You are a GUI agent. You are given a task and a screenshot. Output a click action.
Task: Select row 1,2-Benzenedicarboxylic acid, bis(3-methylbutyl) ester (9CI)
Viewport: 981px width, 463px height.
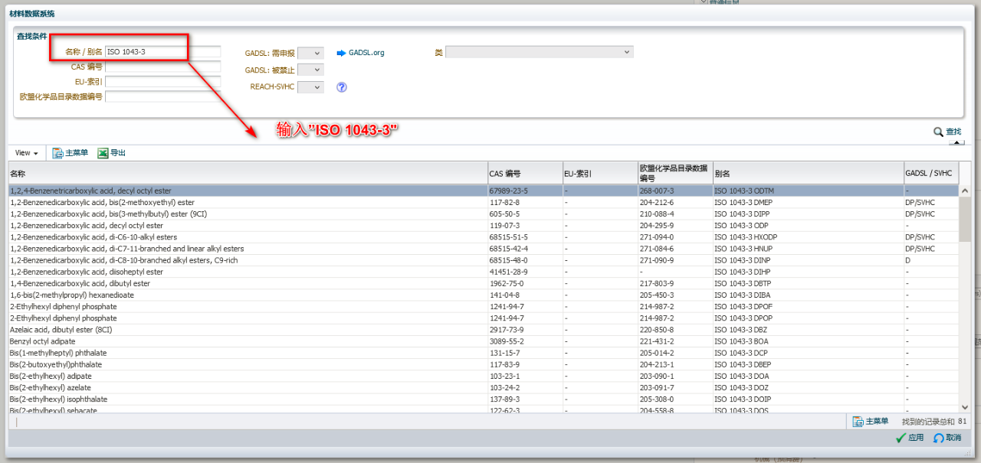coord(484,214)
